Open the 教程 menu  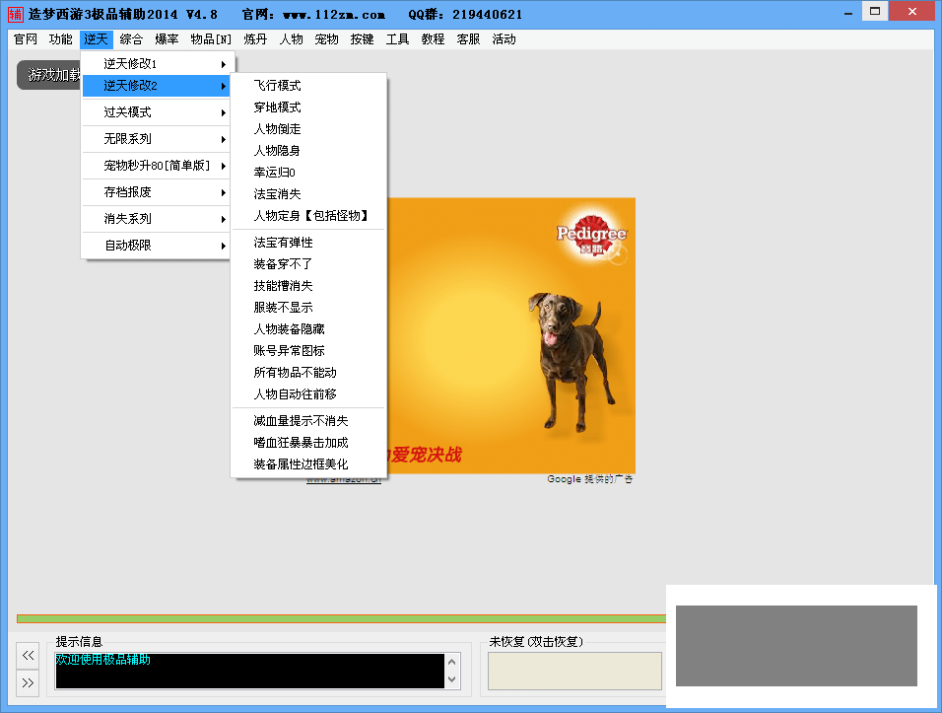(x=433, y=39)
